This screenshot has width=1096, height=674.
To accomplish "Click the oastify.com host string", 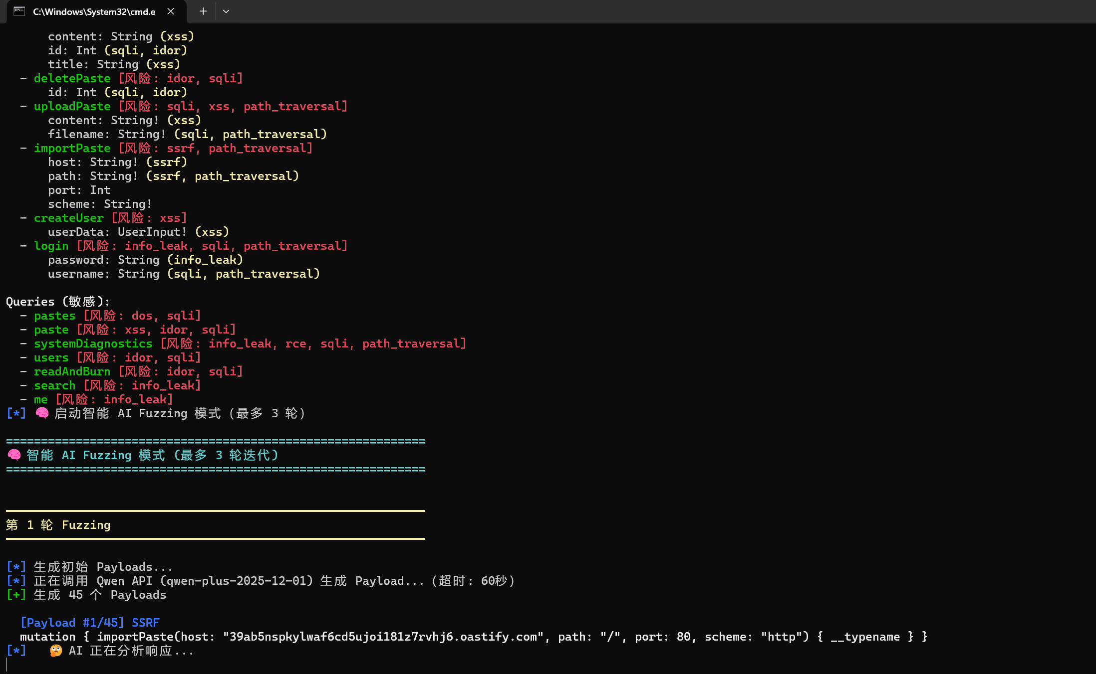I will (x=383, y=637).
